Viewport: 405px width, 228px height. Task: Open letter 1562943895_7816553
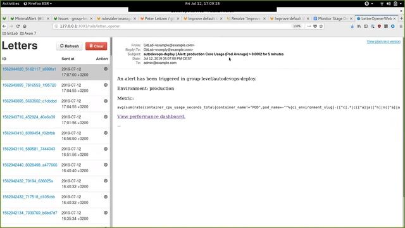29,85
